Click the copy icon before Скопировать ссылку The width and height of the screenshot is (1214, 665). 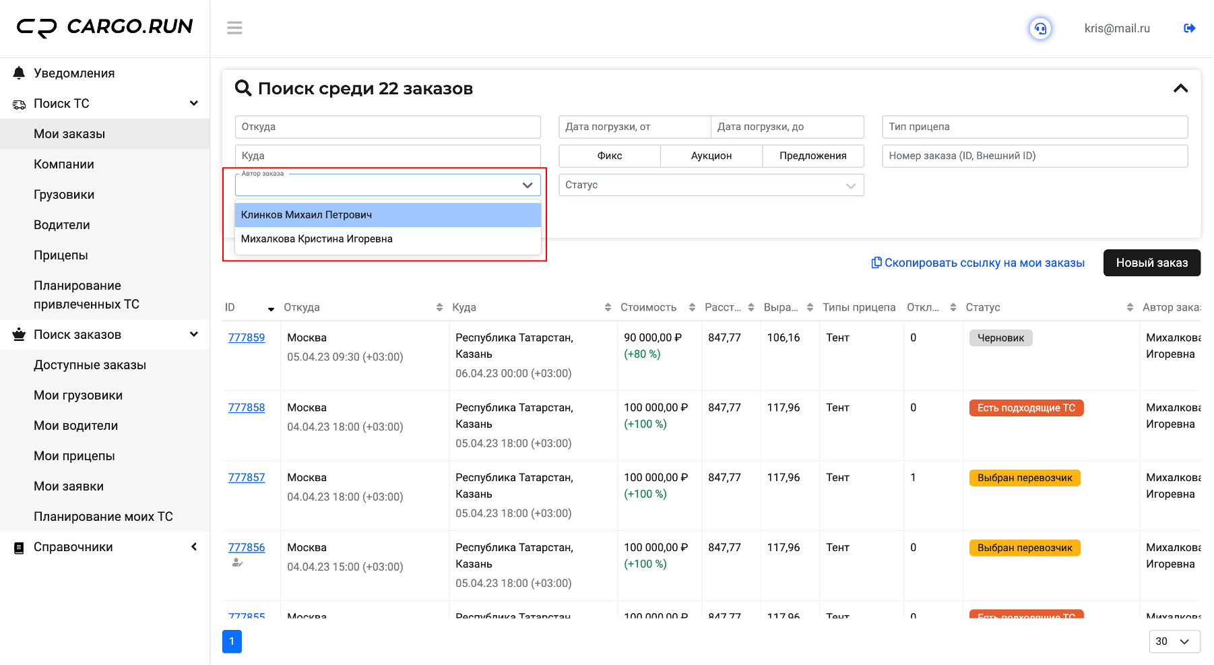876,262
